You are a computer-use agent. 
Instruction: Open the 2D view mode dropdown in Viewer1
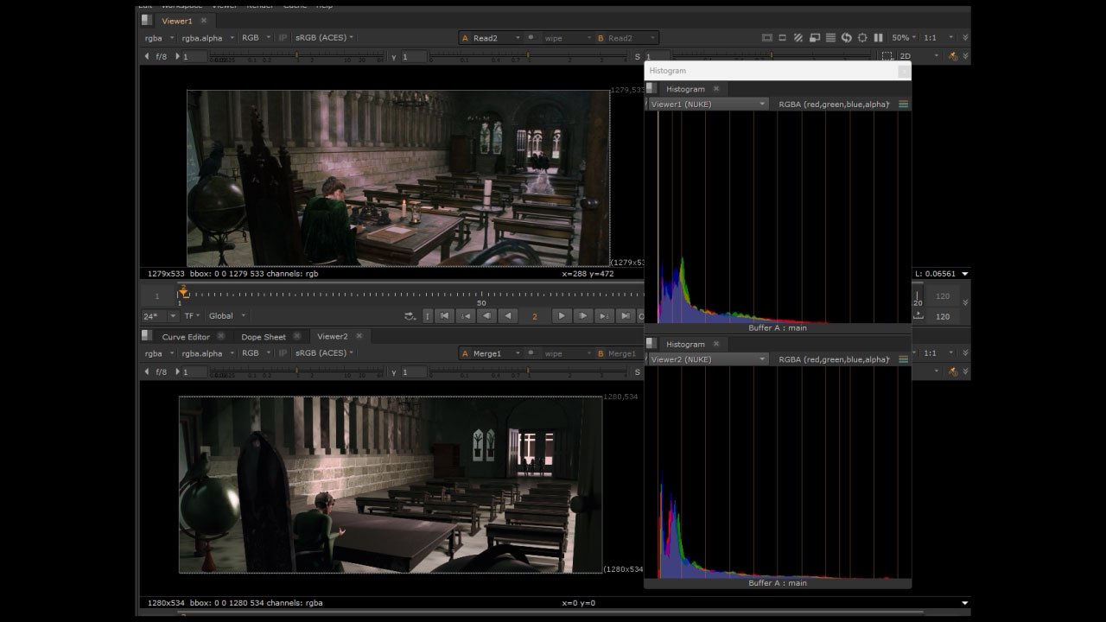(x=918, y=56)
